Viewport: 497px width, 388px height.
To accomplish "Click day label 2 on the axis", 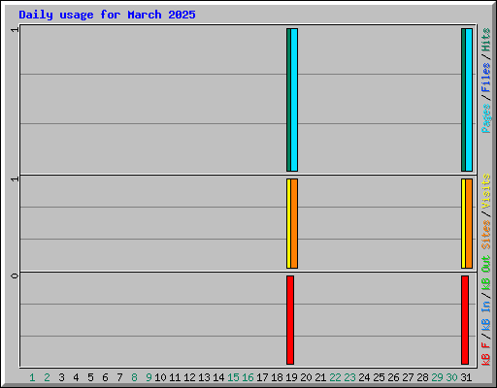I will [47, 377].
